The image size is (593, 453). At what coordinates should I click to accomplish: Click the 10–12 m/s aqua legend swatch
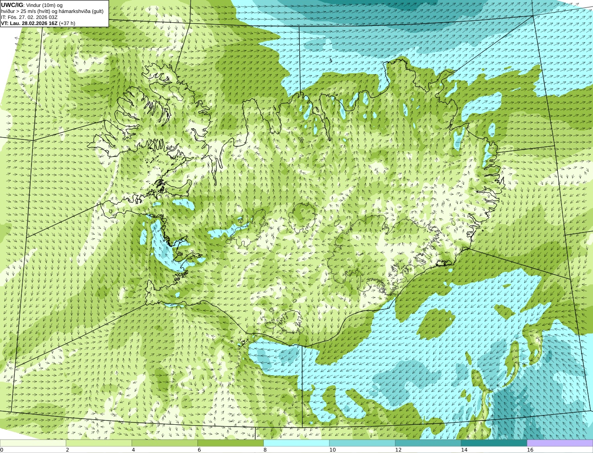362,443
